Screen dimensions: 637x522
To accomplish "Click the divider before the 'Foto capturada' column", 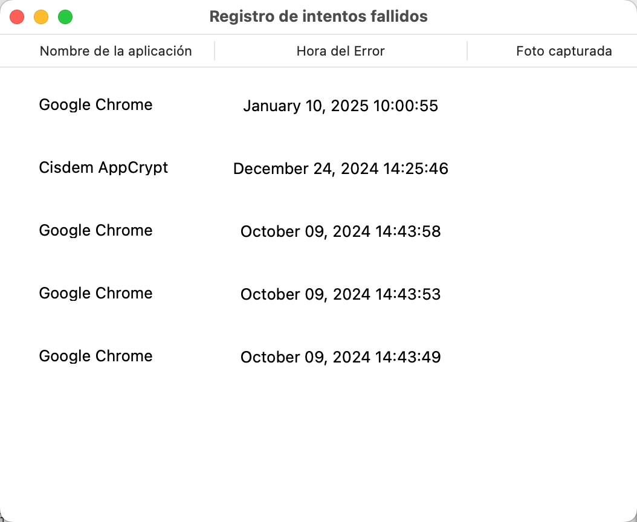I will 467,51.
